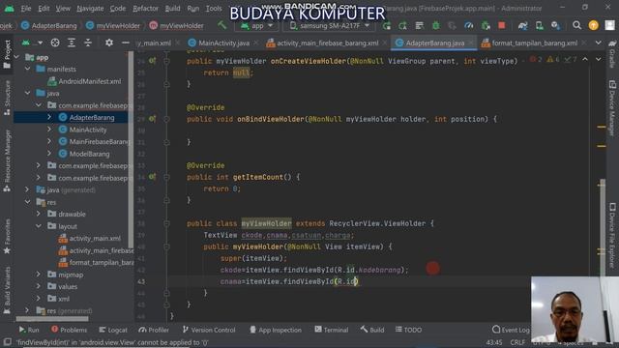Open the Device Manager toolbar icon

[x=539, y=26]
